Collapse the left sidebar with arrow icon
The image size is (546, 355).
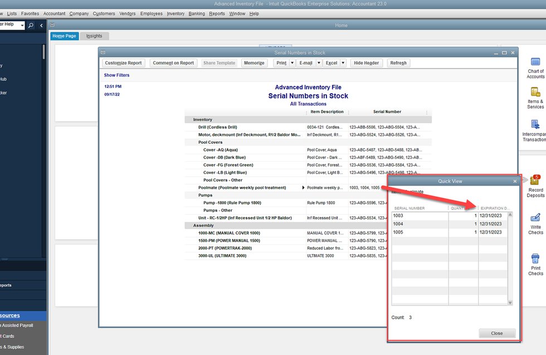[x=41, y=26]
